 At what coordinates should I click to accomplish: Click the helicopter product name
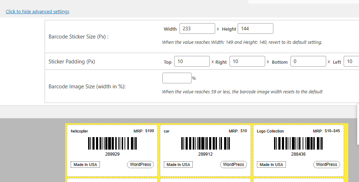tap(79, 131)
